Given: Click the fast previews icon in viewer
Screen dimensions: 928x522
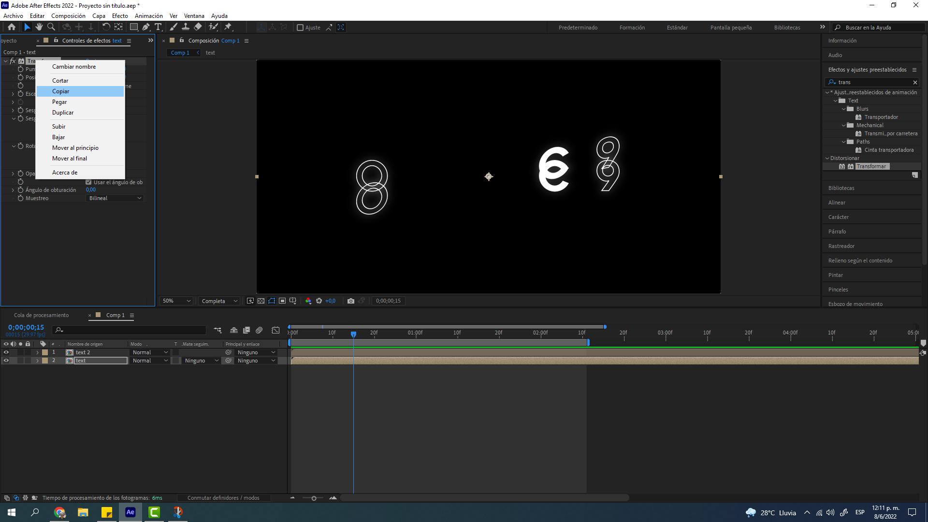Looking at the screenshot, I should tap(250, 301).
